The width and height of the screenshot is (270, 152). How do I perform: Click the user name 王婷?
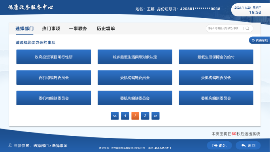(x=151, y=9)
